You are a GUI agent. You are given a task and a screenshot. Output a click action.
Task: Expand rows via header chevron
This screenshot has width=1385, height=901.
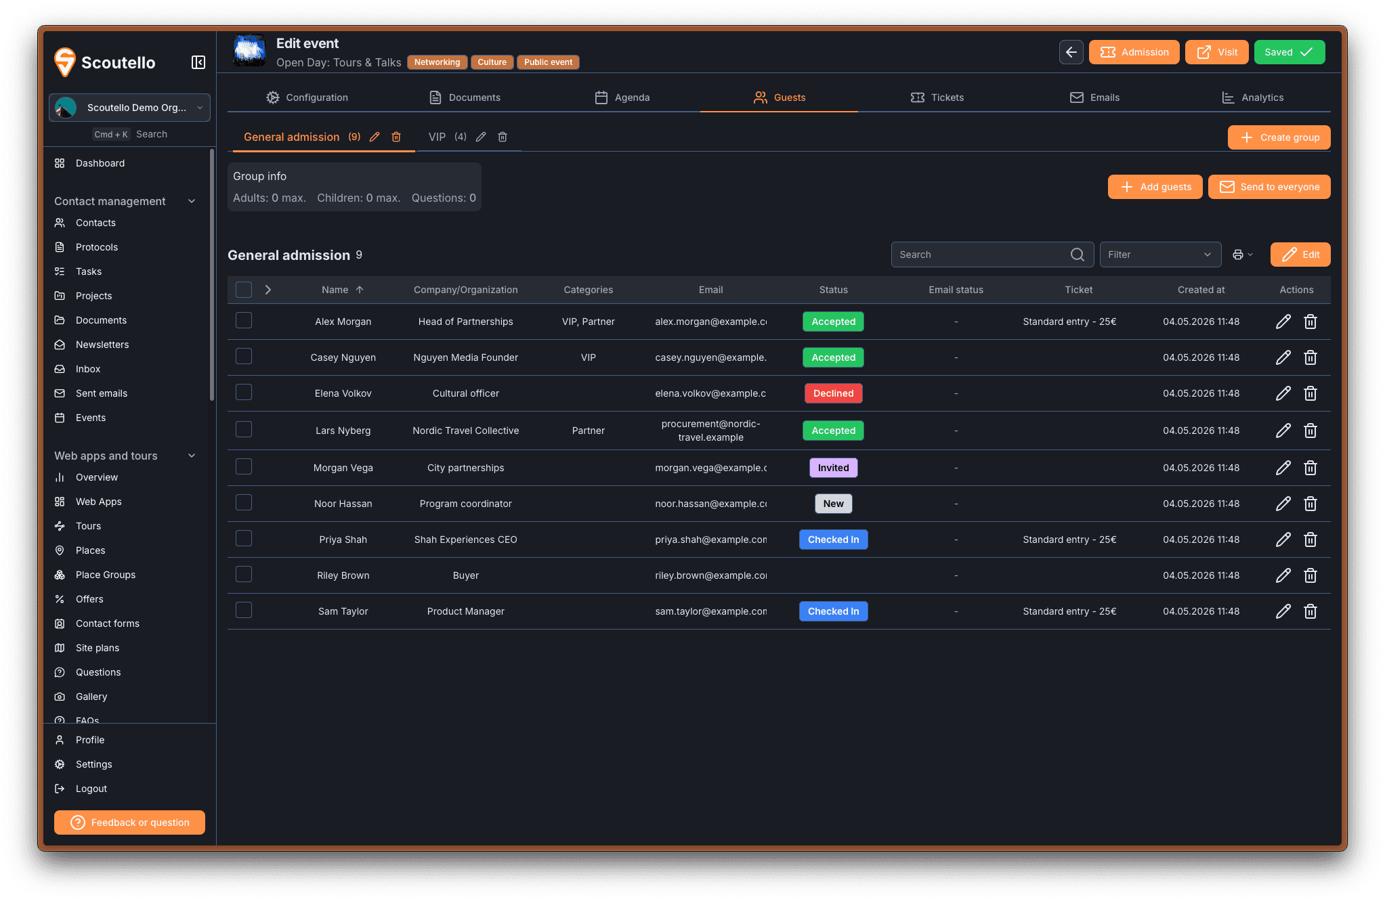(x=268, y=290)
